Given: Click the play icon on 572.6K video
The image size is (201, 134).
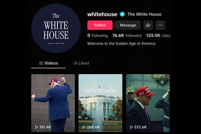Looking at the screenshot, I should (x=131, y=127).
